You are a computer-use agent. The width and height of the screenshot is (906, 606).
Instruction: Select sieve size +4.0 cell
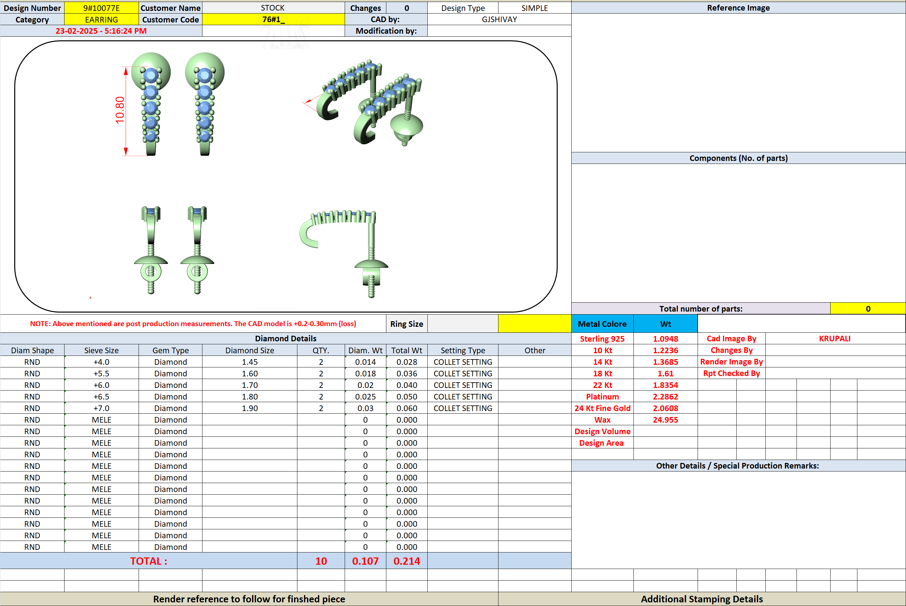pos(101,362)
